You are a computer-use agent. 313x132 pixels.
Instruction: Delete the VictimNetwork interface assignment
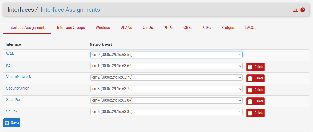(255, 78)
